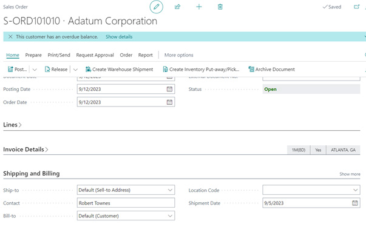Dismiss the overdue balance notification
Screen dimensions: 366x227
click(10, 36)
